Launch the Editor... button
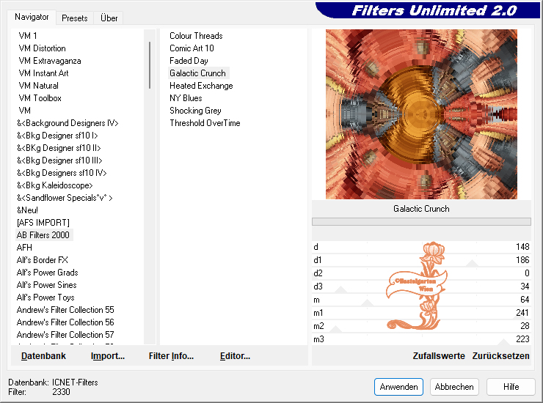This screenshot has width=543, height=403. [x=235, y=356]
